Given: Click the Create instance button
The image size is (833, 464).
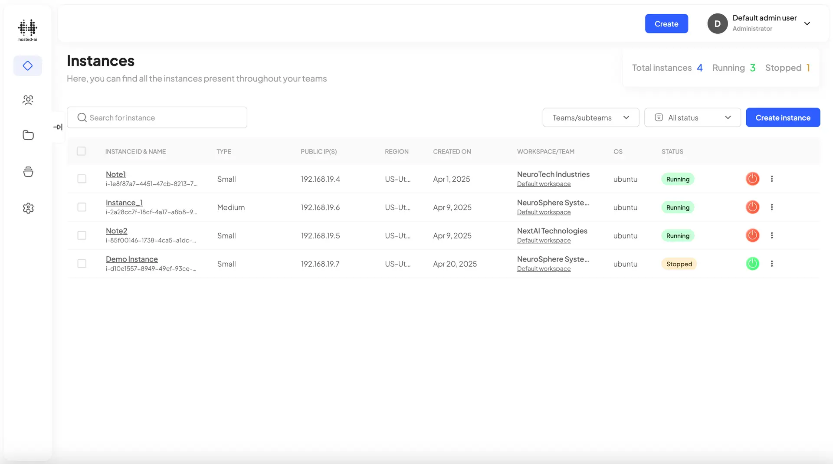Looking at the screenshot, I should 783,118.
